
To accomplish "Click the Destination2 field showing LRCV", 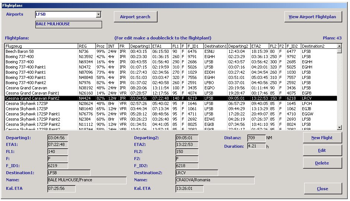I will click(x=197, y=173).
